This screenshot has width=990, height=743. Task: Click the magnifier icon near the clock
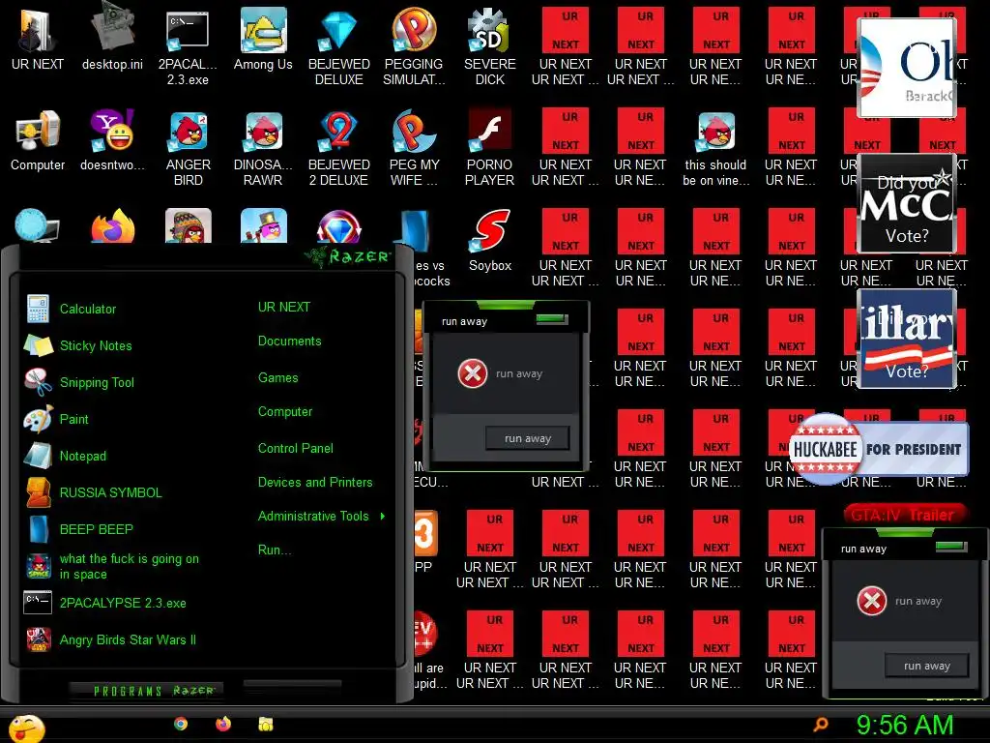click(x=821, y=724)
